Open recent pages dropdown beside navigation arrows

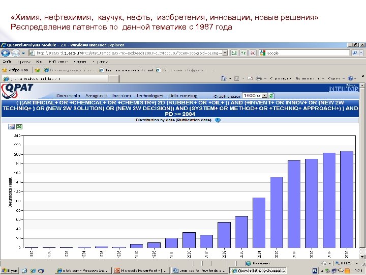[23, 53]
